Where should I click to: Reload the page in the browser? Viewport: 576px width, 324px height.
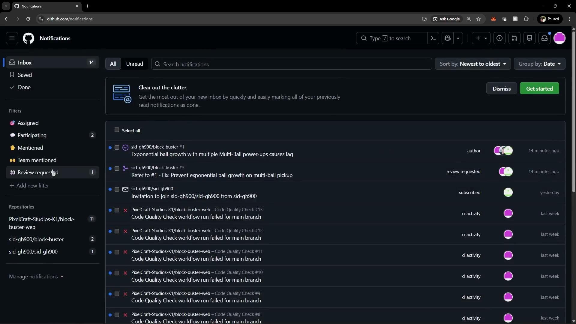tap(28, 19)
